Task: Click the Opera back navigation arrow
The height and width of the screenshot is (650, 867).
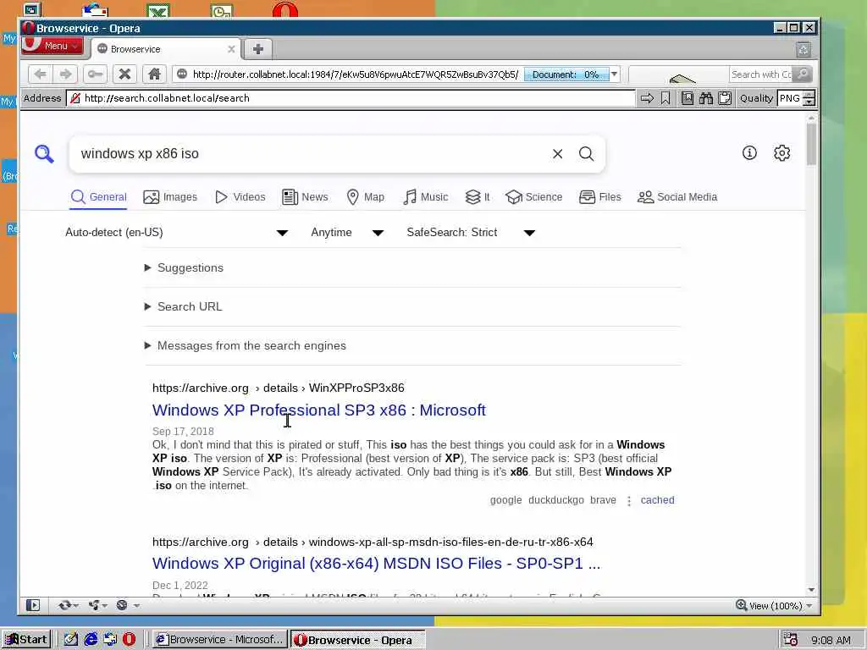Action: point(40,74)
